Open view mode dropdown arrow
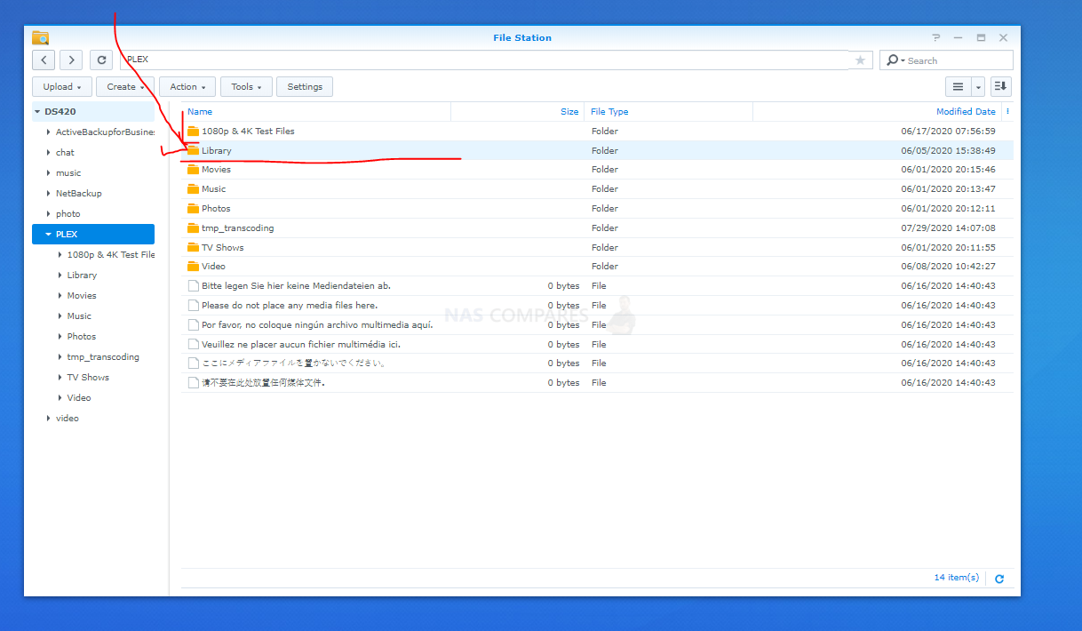1082x631 pixels. coord(978,86)
